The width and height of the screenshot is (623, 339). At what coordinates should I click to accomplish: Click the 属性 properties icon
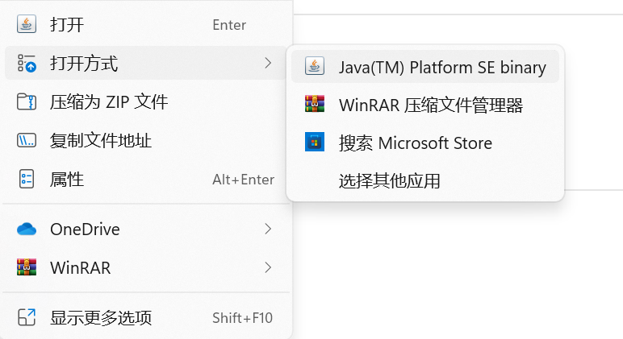click(x=27, y=180)
